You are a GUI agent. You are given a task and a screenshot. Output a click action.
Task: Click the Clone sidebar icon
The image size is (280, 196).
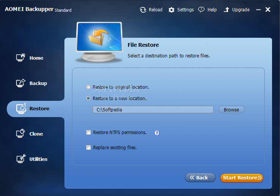[x=20, y=134]
